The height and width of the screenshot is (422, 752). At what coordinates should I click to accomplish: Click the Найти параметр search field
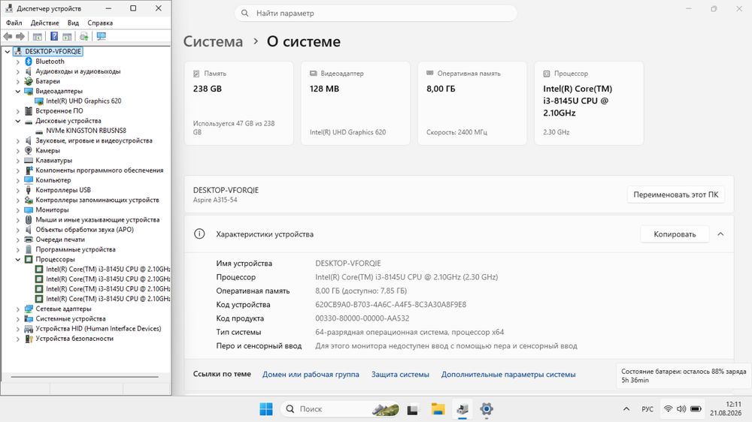[x=375, y=14]
